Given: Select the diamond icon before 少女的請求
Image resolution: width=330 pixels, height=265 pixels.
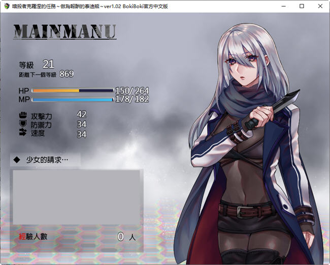Looking at the screenshot, I should pos(17,160).
